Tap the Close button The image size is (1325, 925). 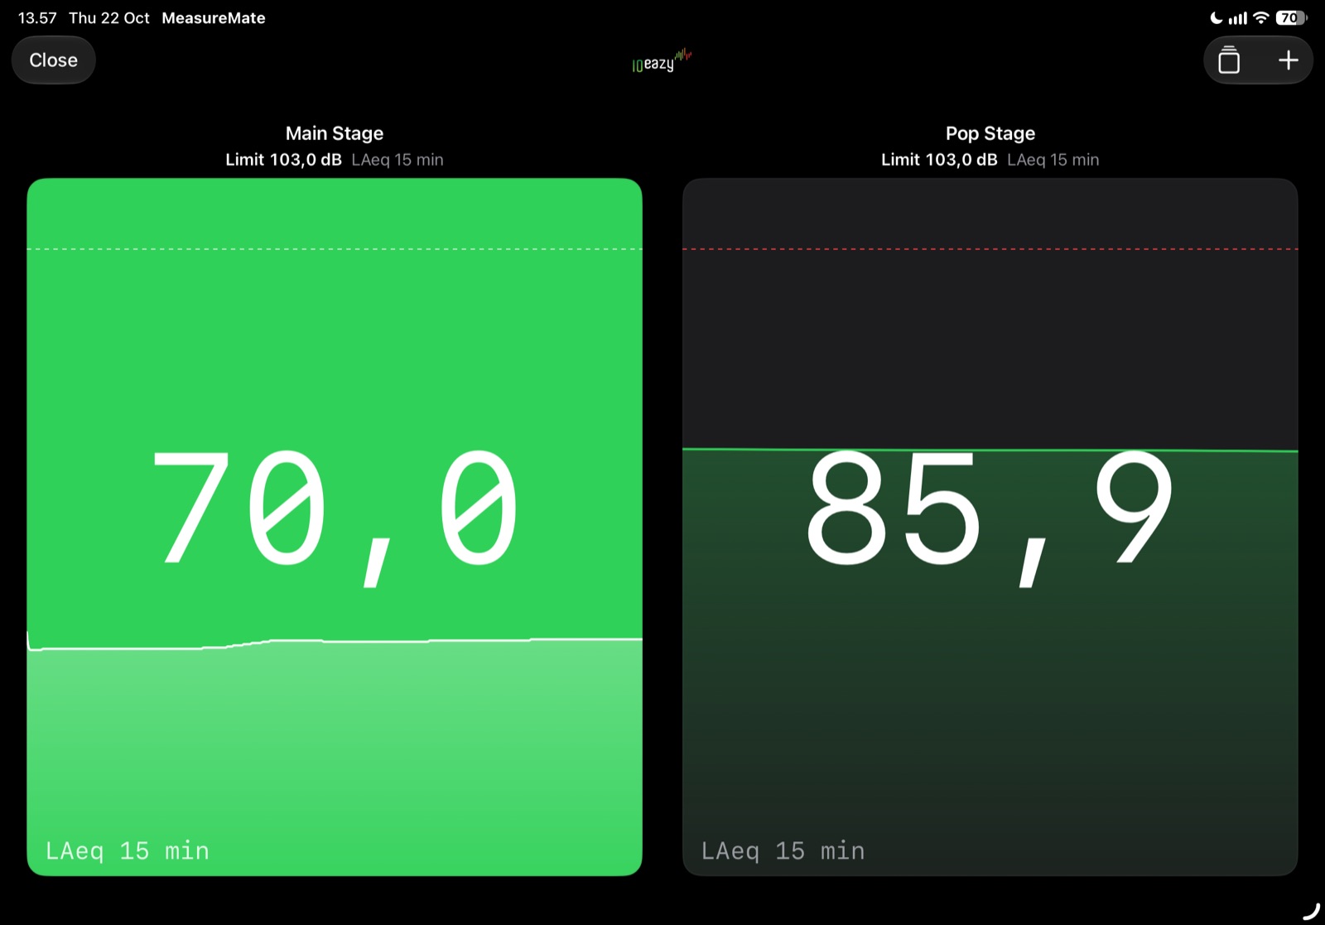click(54, 60)
